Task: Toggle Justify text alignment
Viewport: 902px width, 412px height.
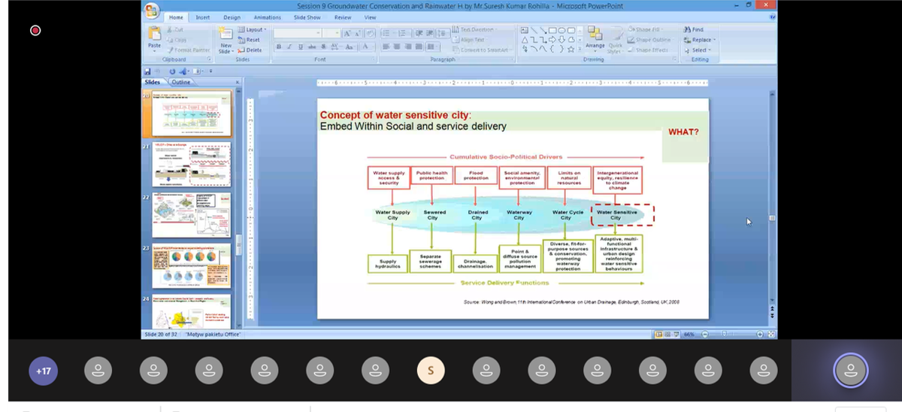Action: 419,47
